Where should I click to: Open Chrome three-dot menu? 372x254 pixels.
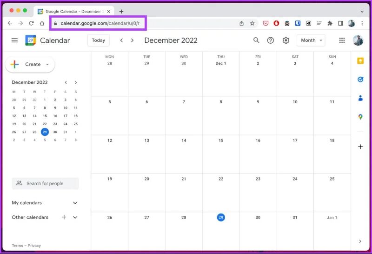coord(362,23)
